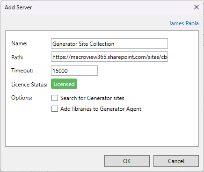Click the Licensed status badge
This screenshot has height=172, width=204.
tap(64, 84)
